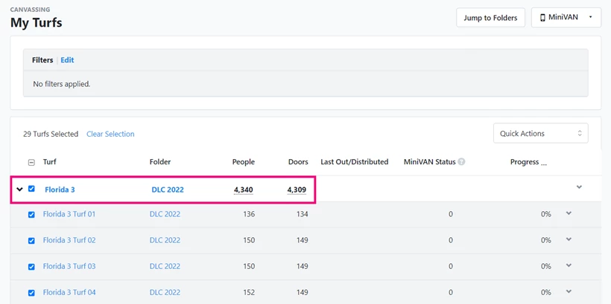Open Florida 3 Turf 02 link
Image resolution: width=611 pixels, height=304 pixels.
point(69,240)
